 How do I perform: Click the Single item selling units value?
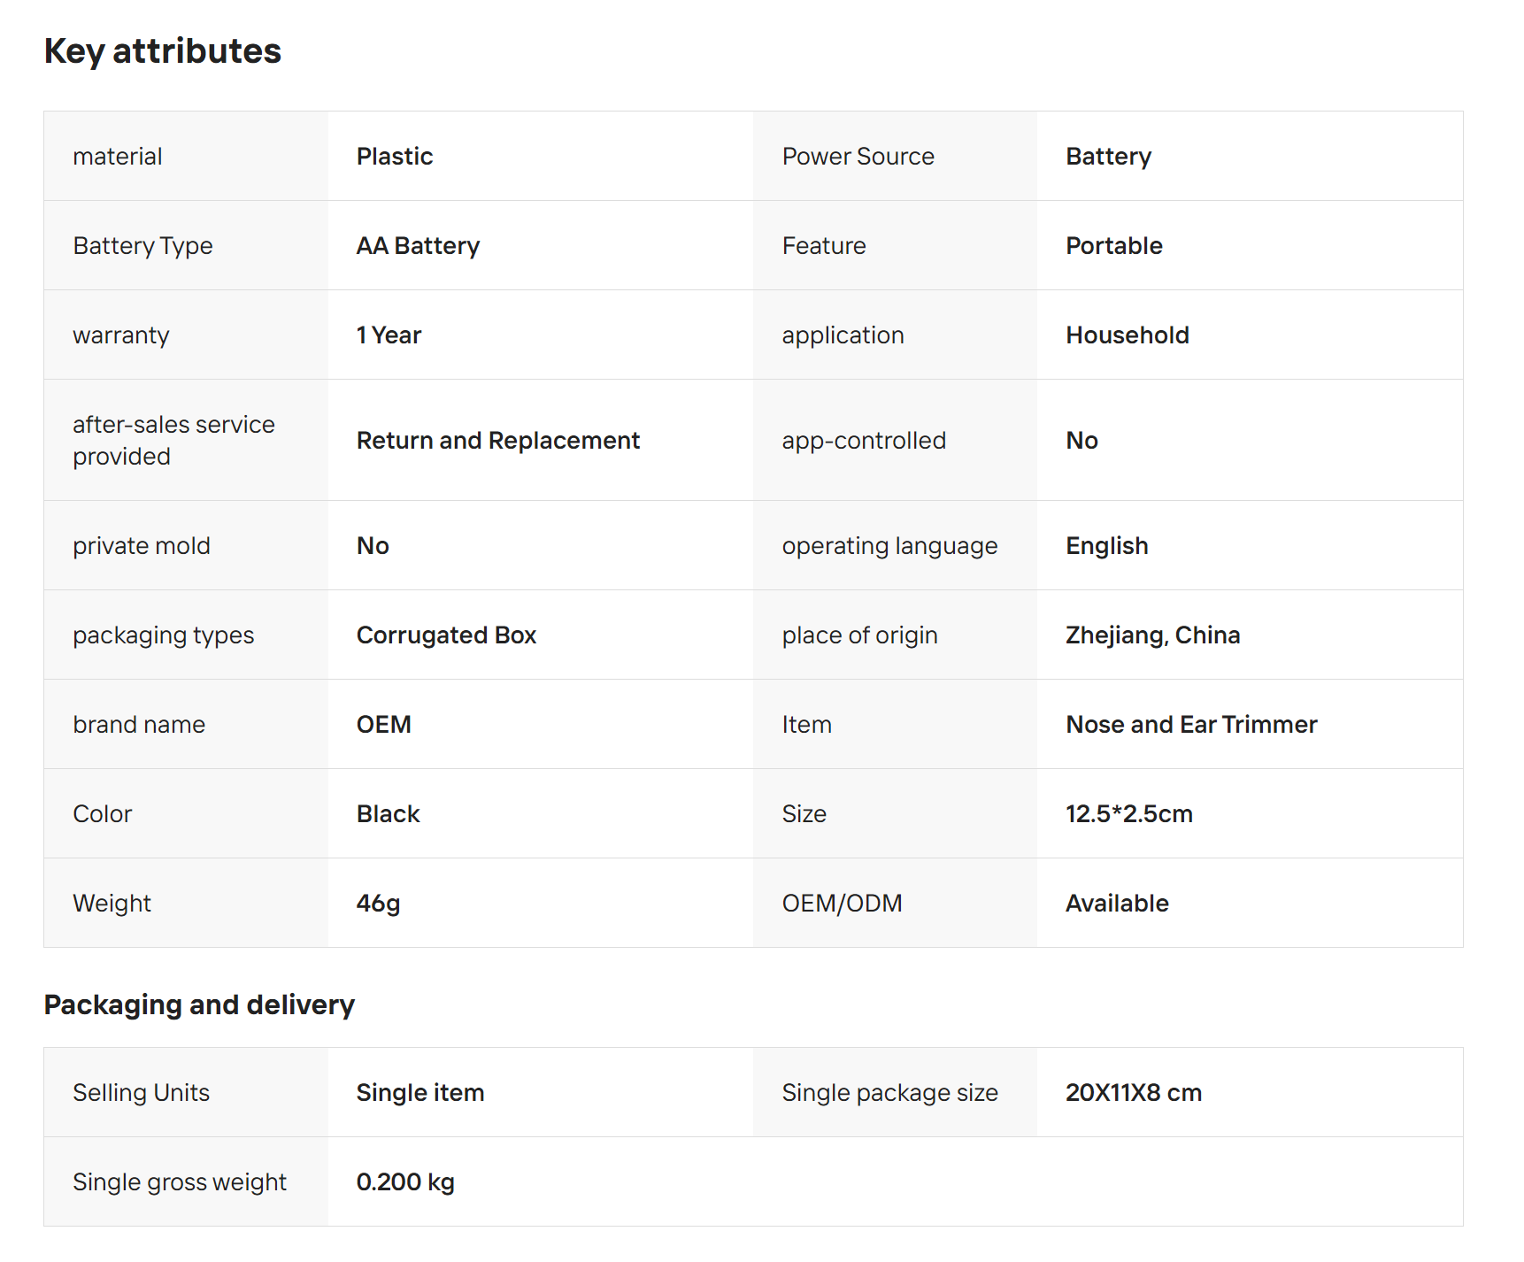(419, 1093)
